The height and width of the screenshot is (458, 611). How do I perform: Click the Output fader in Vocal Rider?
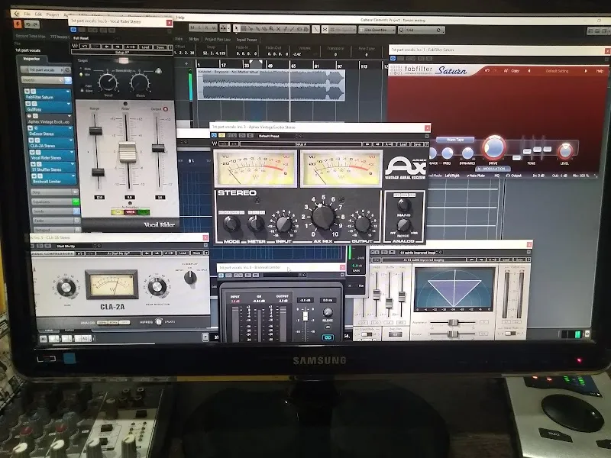point(158,148)
